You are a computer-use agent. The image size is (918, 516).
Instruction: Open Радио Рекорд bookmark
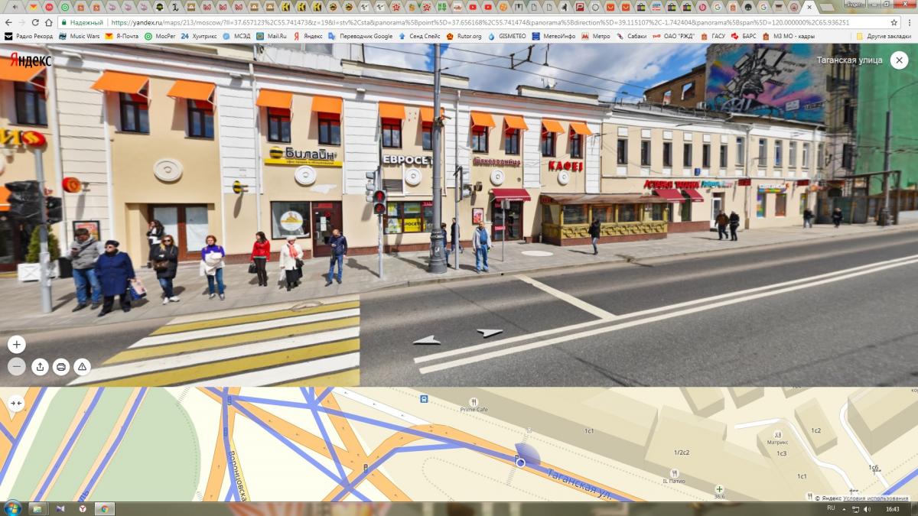[x=28, y=36]
